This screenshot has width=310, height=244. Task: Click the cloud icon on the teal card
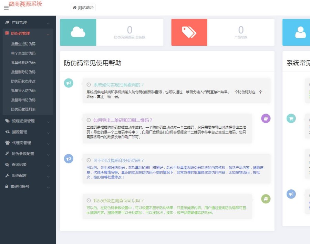pos(78,32)
